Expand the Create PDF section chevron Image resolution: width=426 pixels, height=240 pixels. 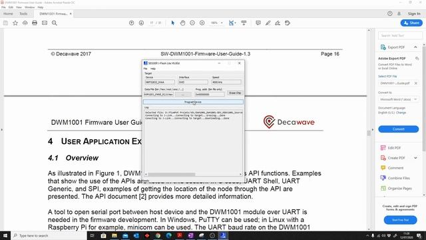(x=415, y=158)
